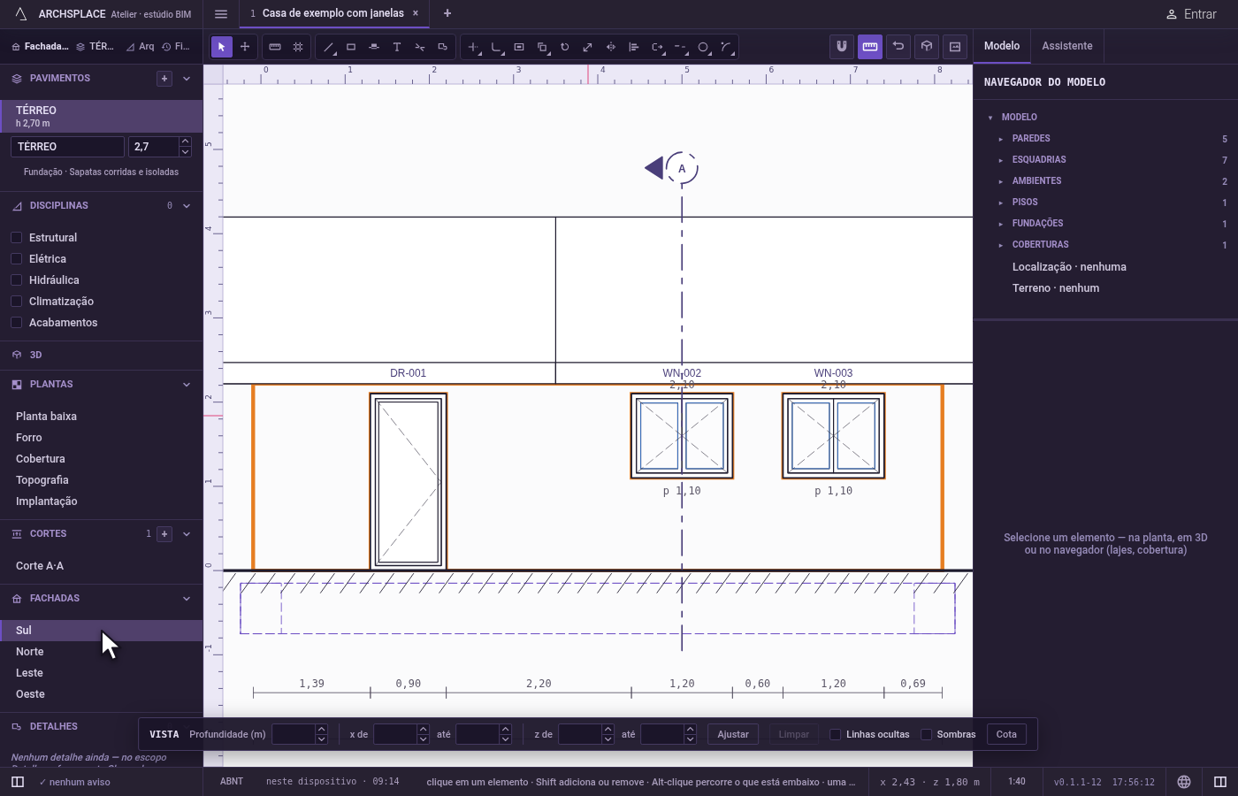
Task: Click the align-left tool icon
Action: [x=634, y=47]
